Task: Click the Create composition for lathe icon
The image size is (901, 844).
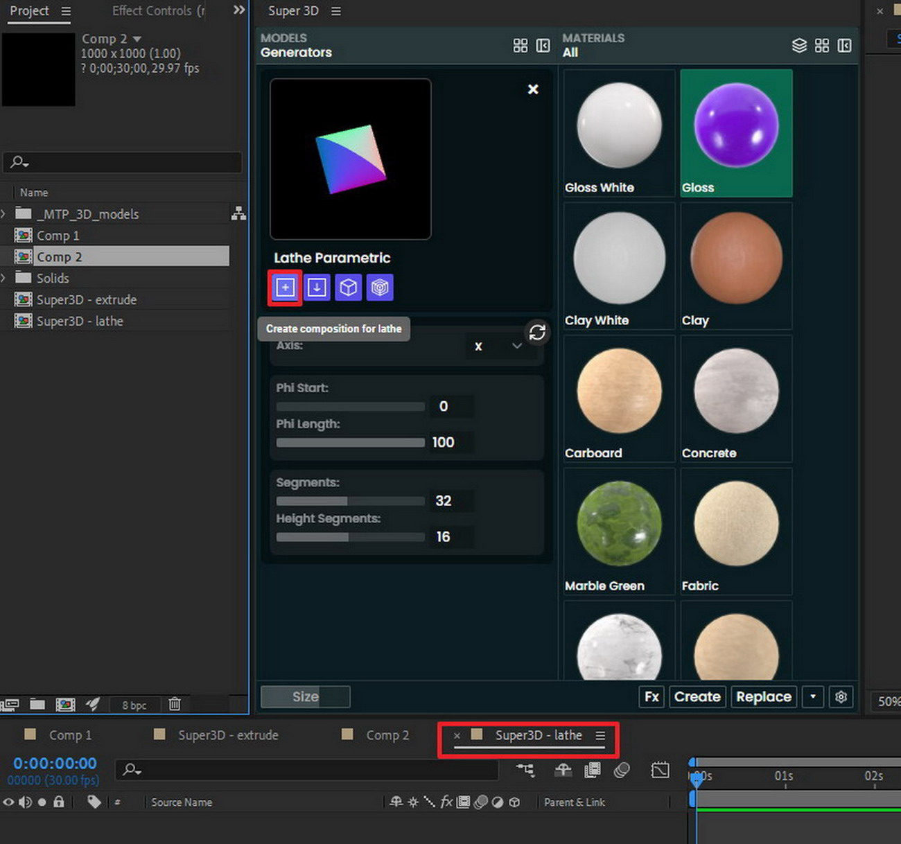Action: [285, 287]
